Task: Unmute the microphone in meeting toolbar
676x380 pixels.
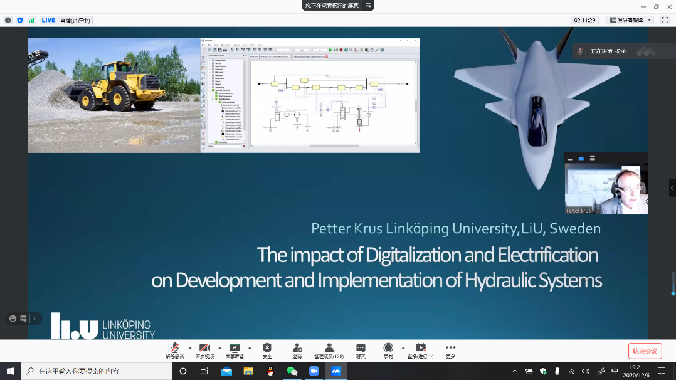Action: point(175,349)
